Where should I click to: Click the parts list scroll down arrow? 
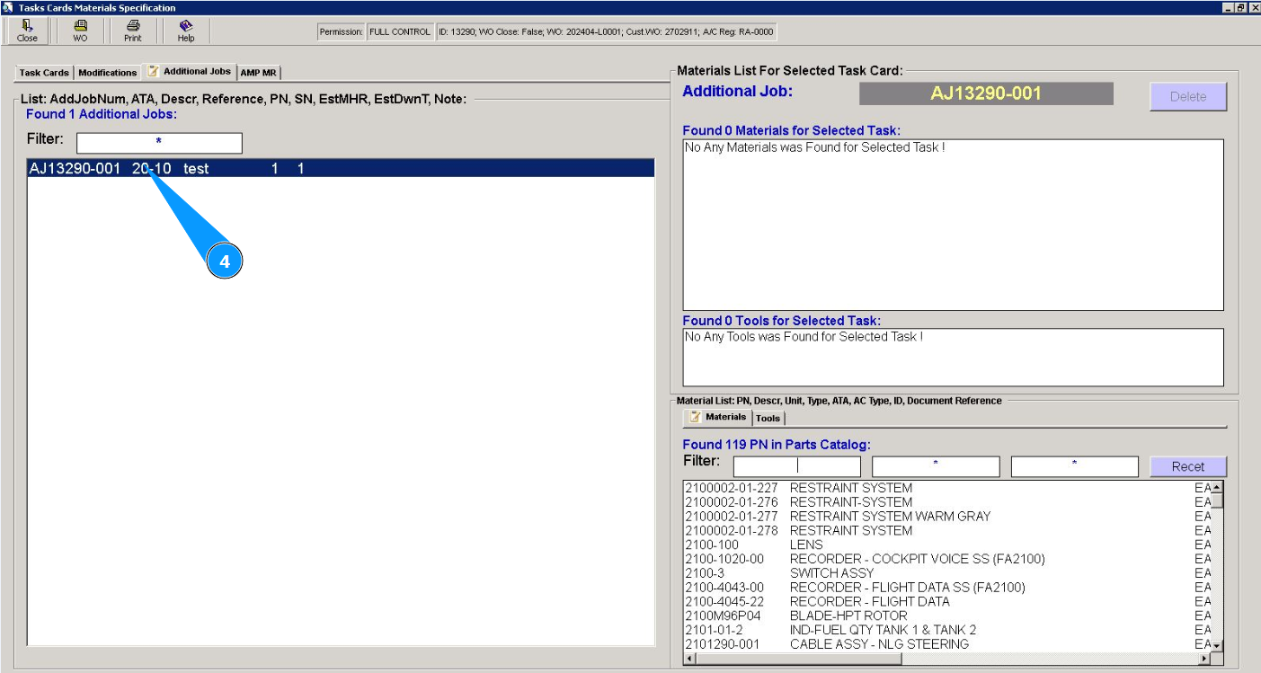pos(1218,646)
